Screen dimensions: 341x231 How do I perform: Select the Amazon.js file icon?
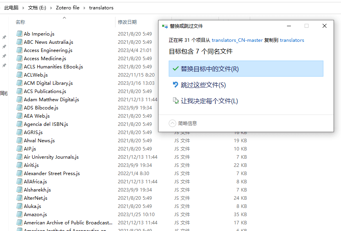pos(19,214)
